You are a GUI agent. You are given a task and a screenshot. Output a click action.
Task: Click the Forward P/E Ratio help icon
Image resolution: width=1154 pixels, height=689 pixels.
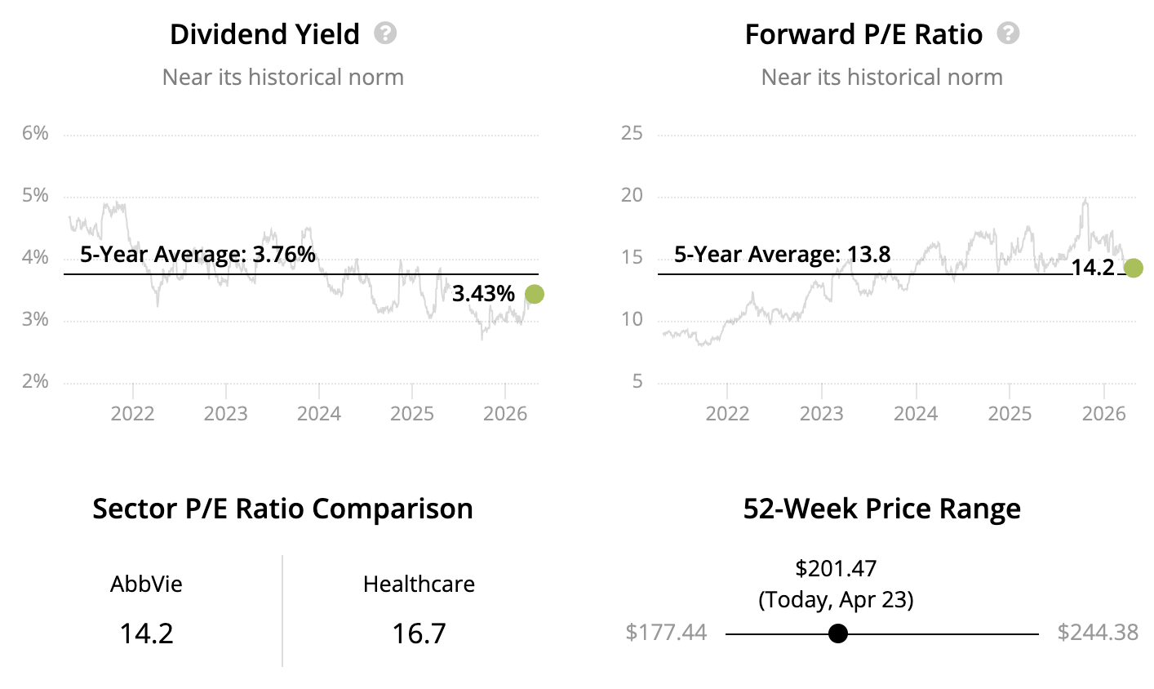coord(1008,33)
